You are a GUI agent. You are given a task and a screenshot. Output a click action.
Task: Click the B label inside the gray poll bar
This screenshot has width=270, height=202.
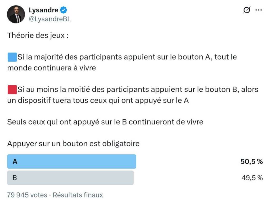[x=15, y=178]
